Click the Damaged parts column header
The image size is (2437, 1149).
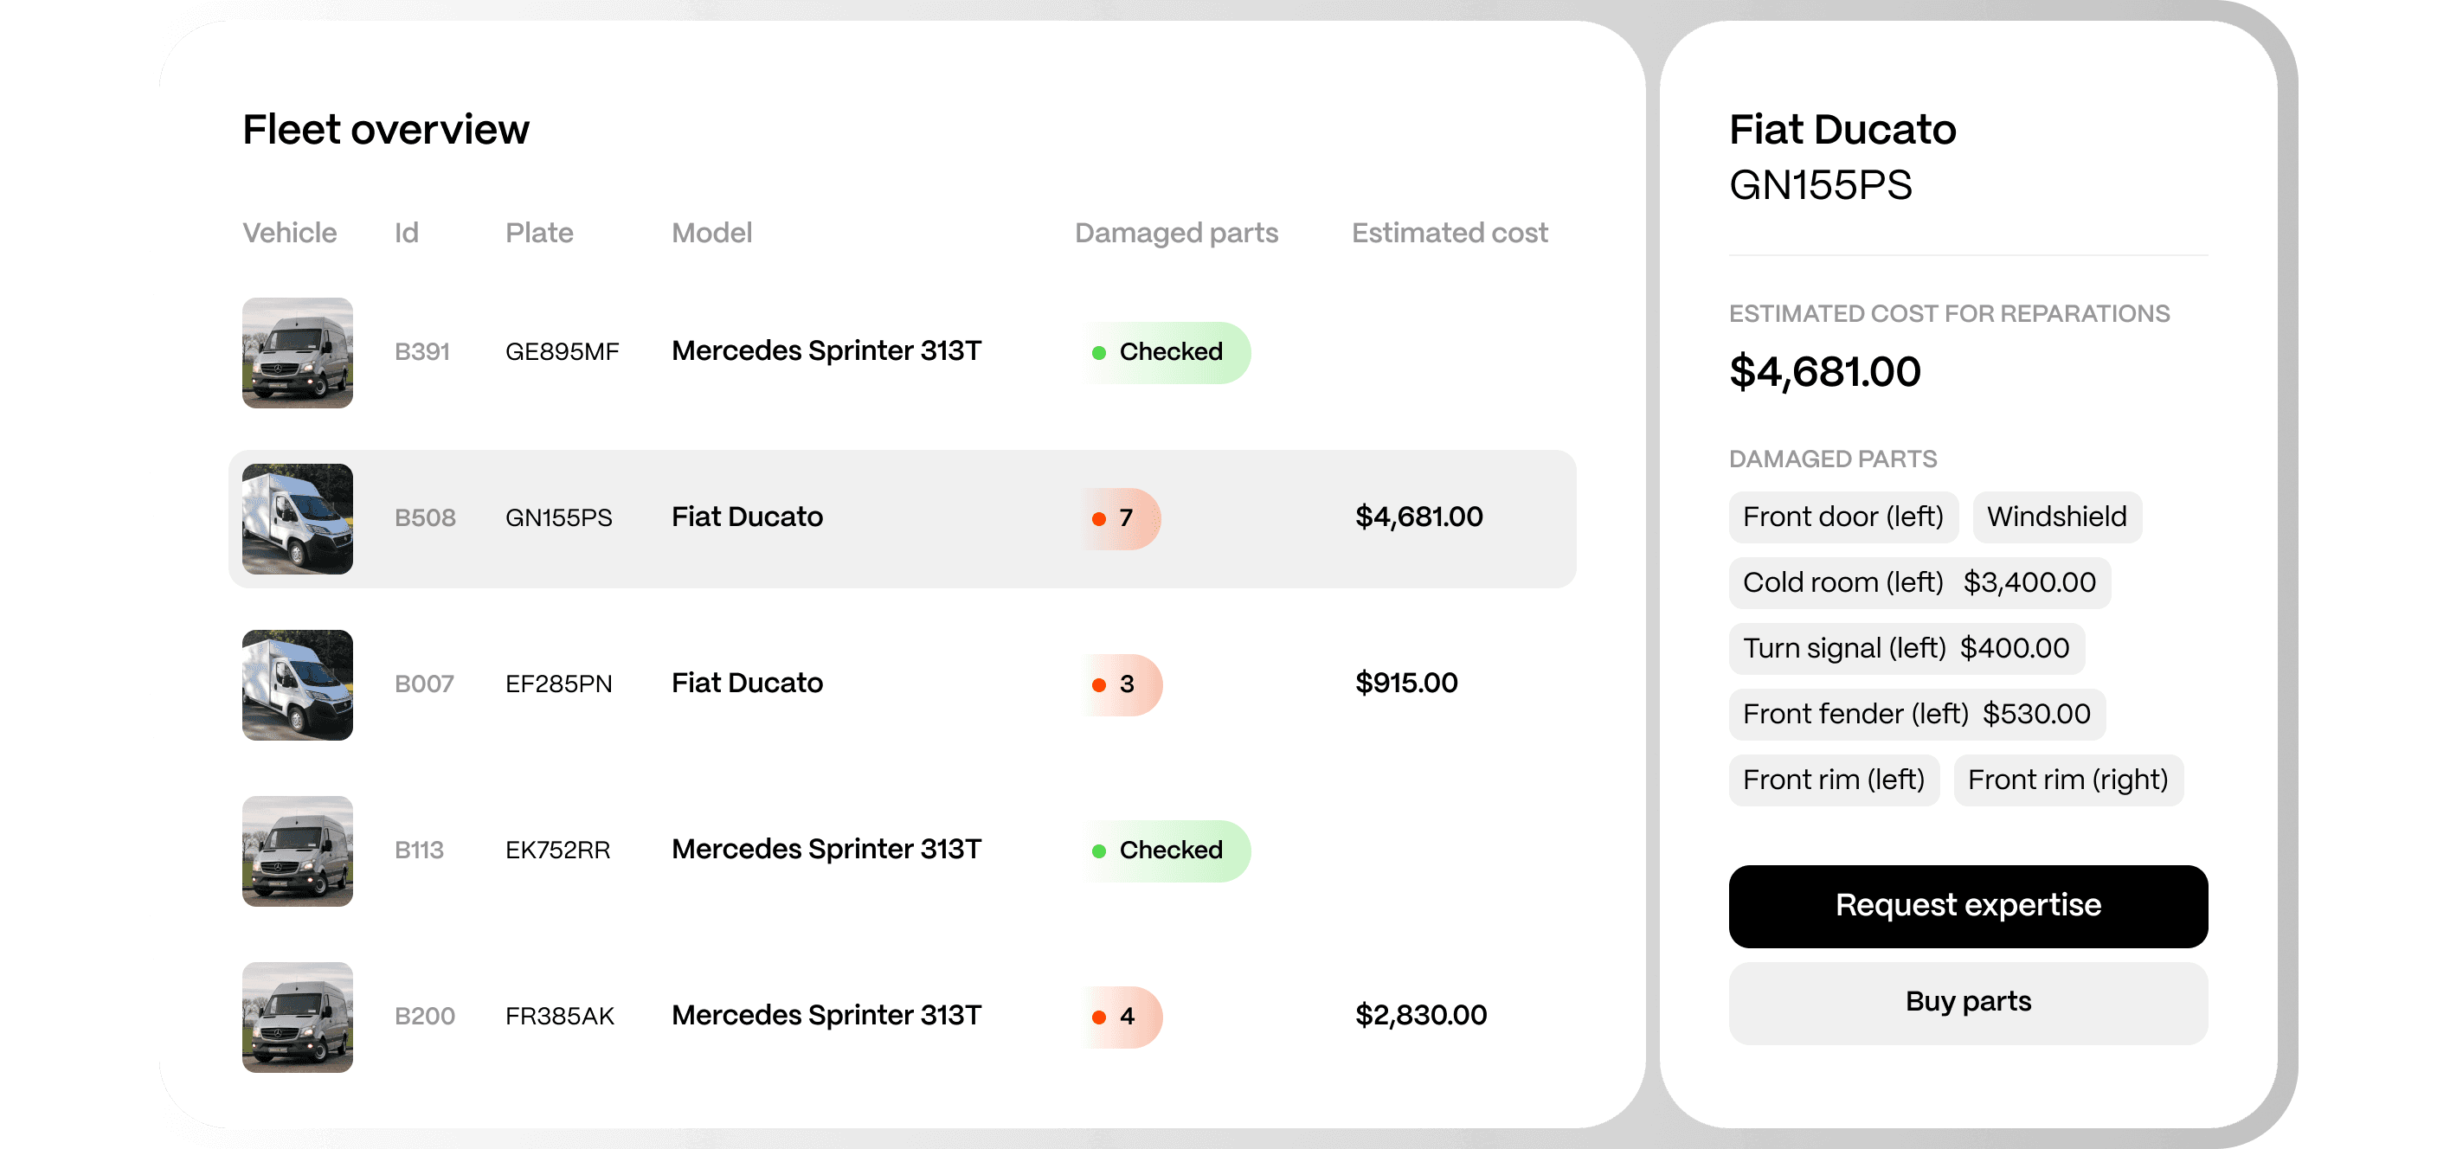pos(1176,233)
